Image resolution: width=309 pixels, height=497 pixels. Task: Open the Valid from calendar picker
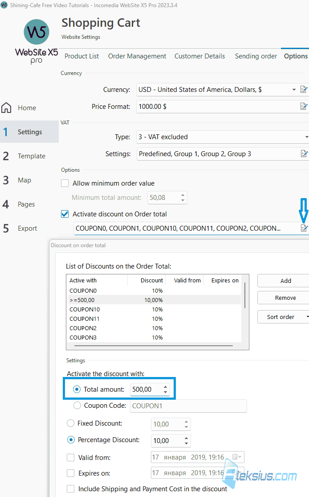click(236, 457)
